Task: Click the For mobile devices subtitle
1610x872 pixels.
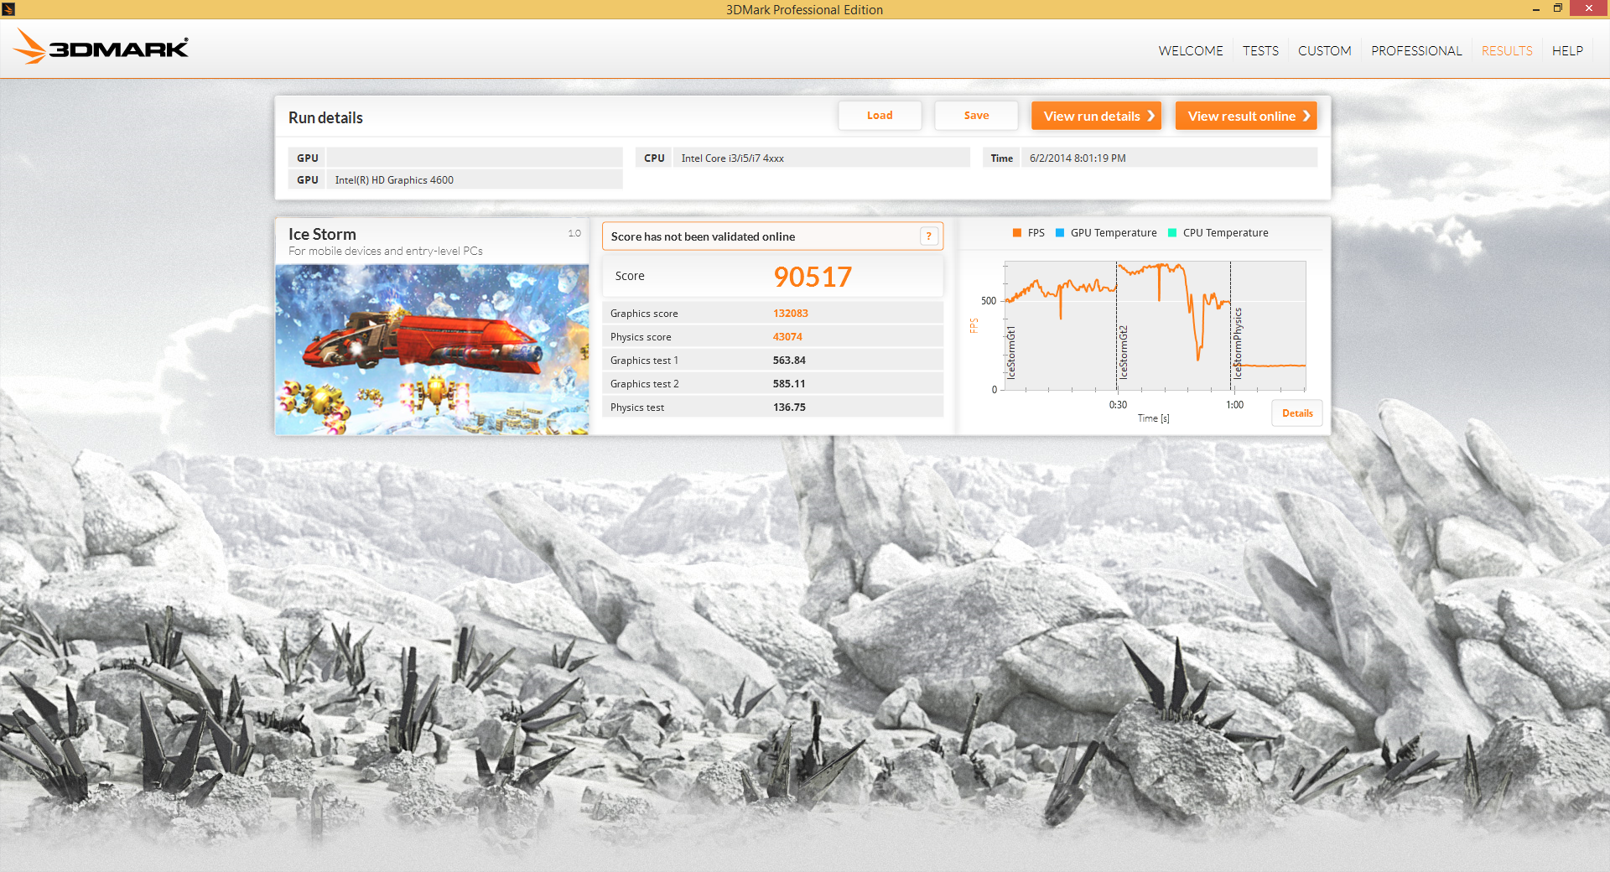Action: coord(386,251)
